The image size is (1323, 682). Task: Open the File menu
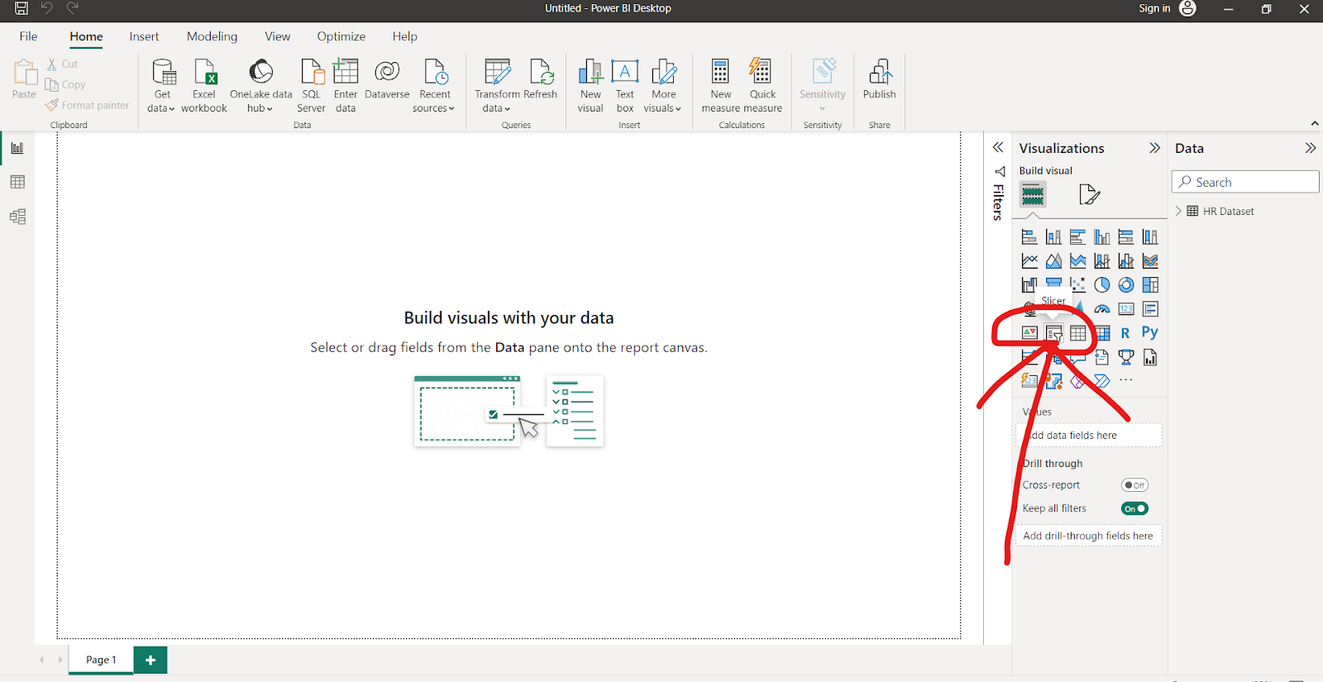point(29,36)
